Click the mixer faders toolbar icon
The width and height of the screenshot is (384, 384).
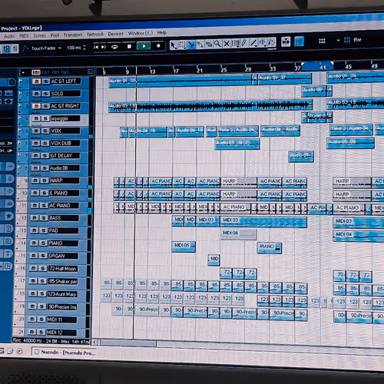(x=15, y=48)
